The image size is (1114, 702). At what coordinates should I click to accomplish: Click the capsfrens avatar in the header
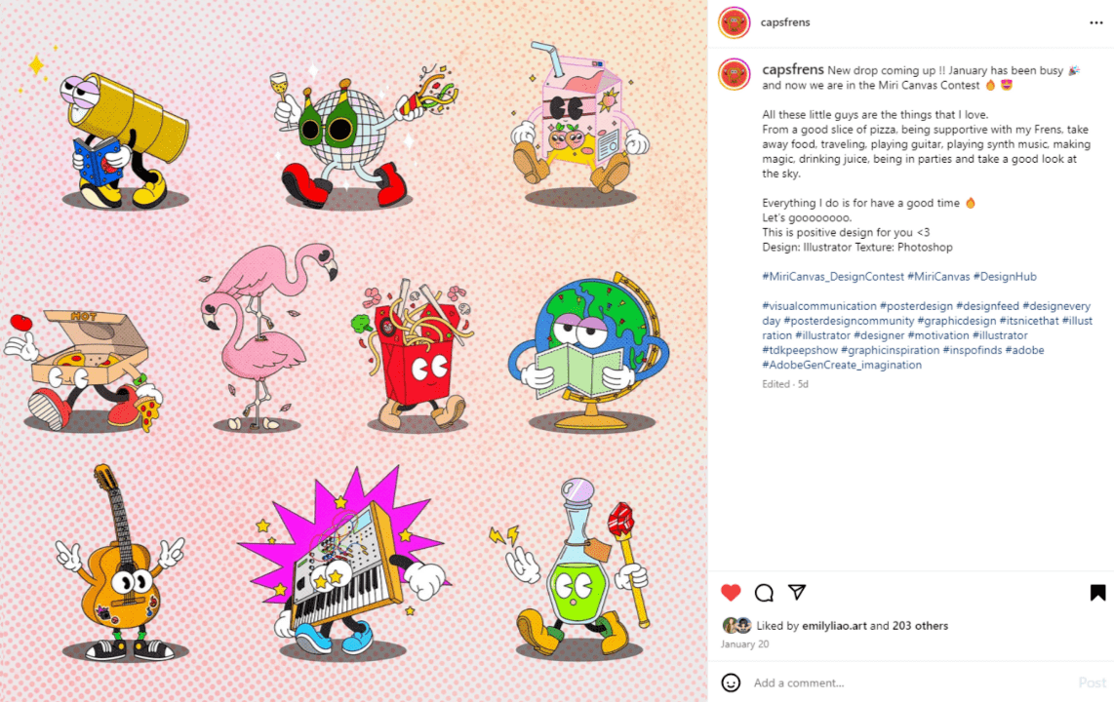pyautogui.click(x=734, y=22)
